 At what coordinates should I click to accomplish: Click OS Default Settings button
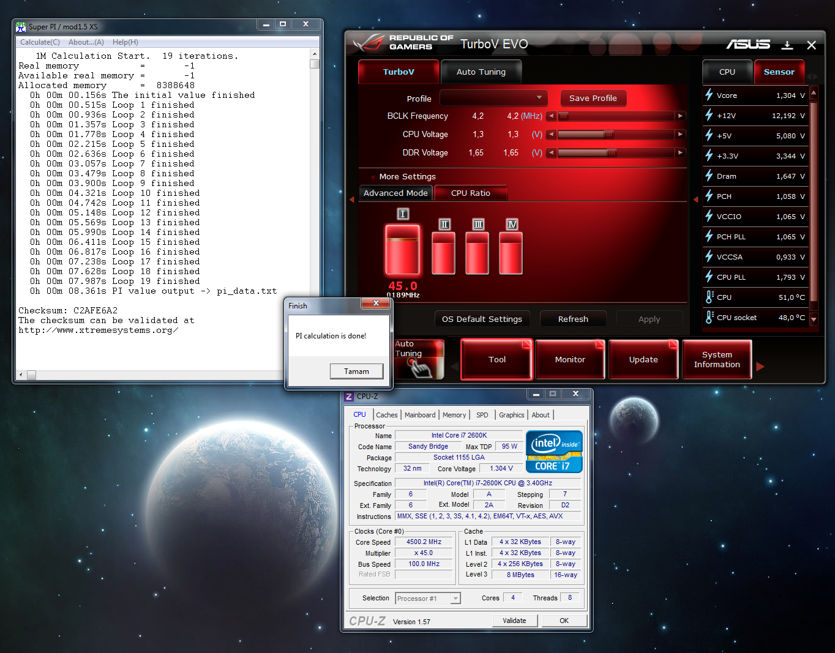click(x=482, y=319)
